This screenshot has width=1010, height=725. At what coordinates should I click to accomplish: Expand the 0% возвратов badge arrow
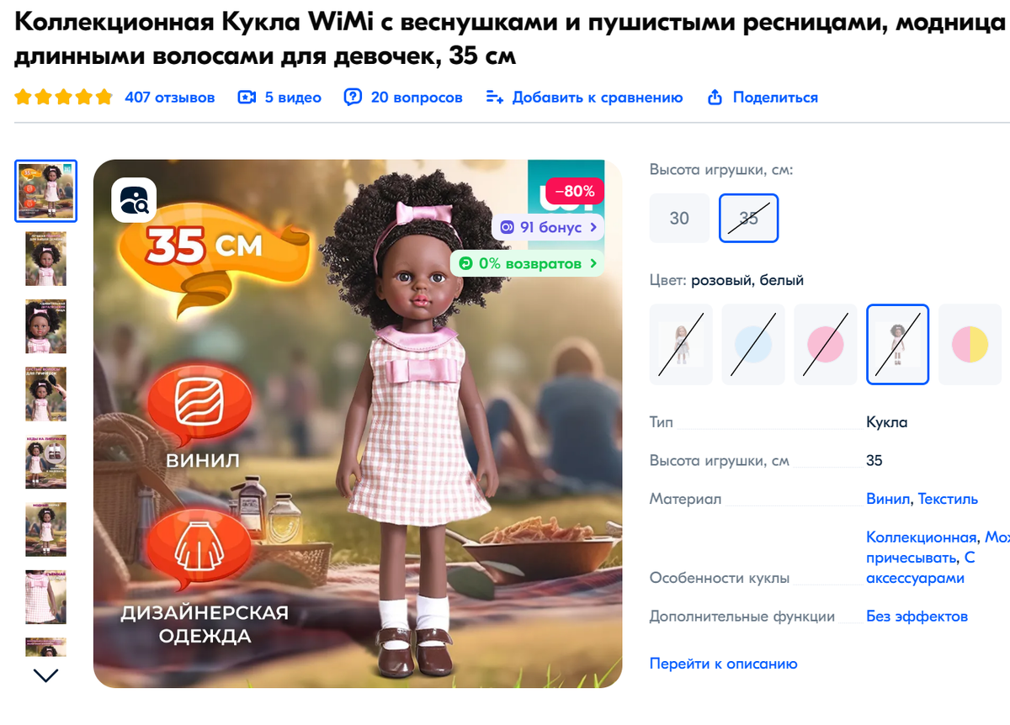(x=593, y=263)
